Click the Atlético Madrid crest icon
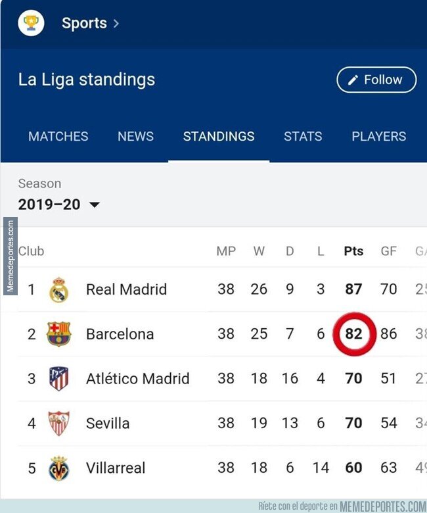Screen dimensions: 427x513 [58, 379]
